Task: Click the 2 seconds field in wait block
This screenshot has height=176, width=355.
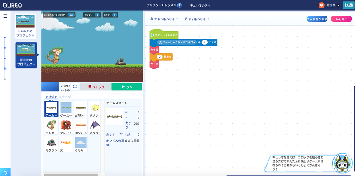Action: point(160,57)
